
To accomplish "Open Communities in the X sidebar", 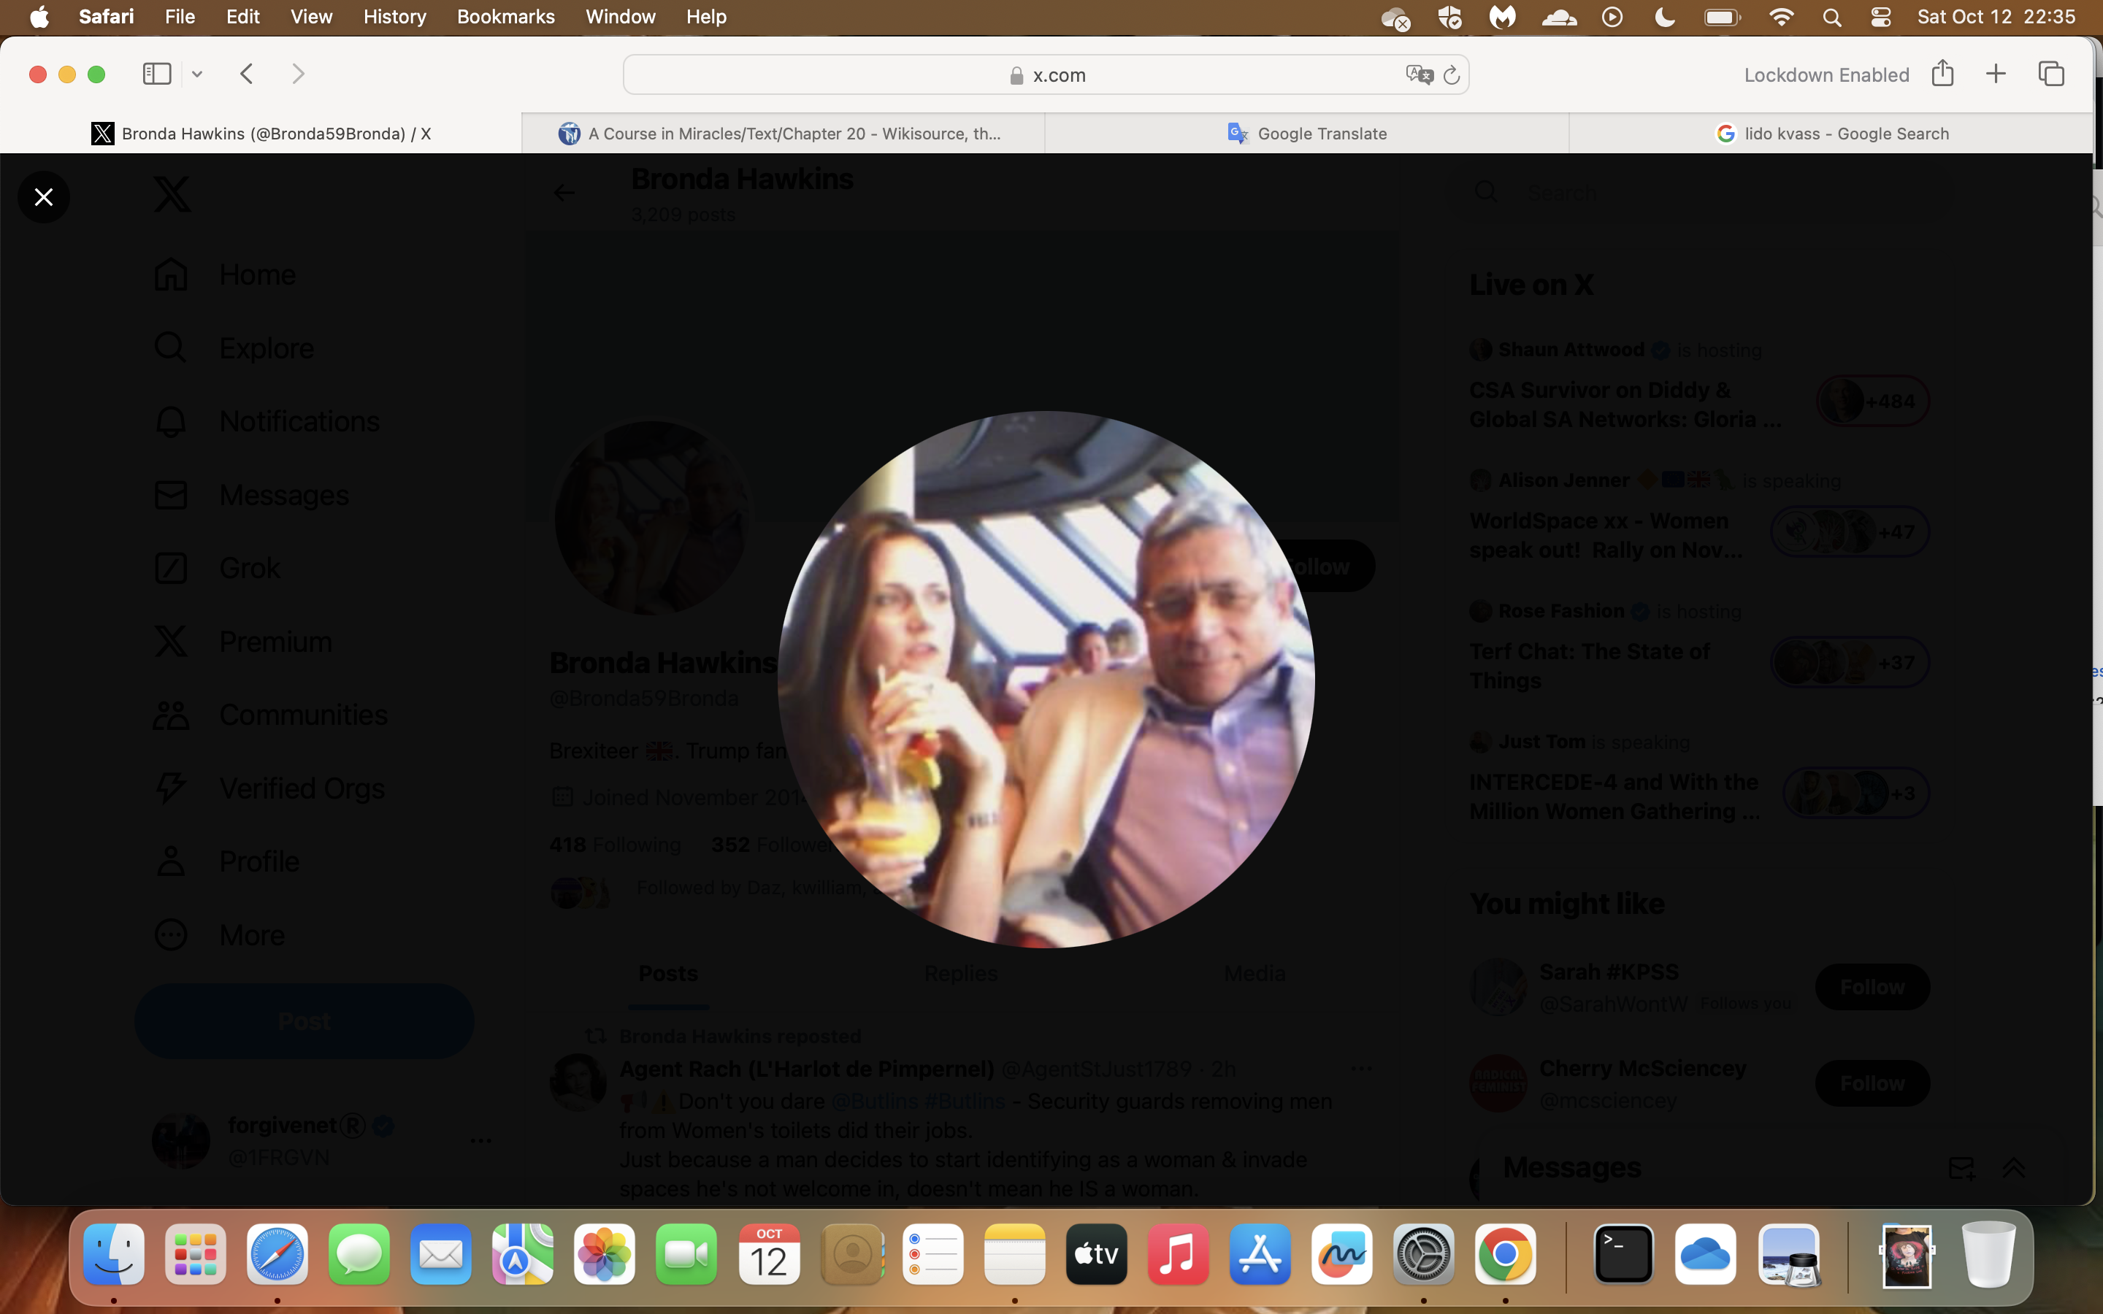I will (x=270, y=715).
